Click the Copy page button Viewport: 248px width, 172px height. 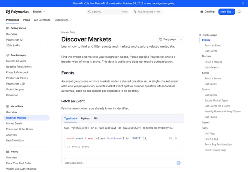pyautogui.click(x=168, y=39)
